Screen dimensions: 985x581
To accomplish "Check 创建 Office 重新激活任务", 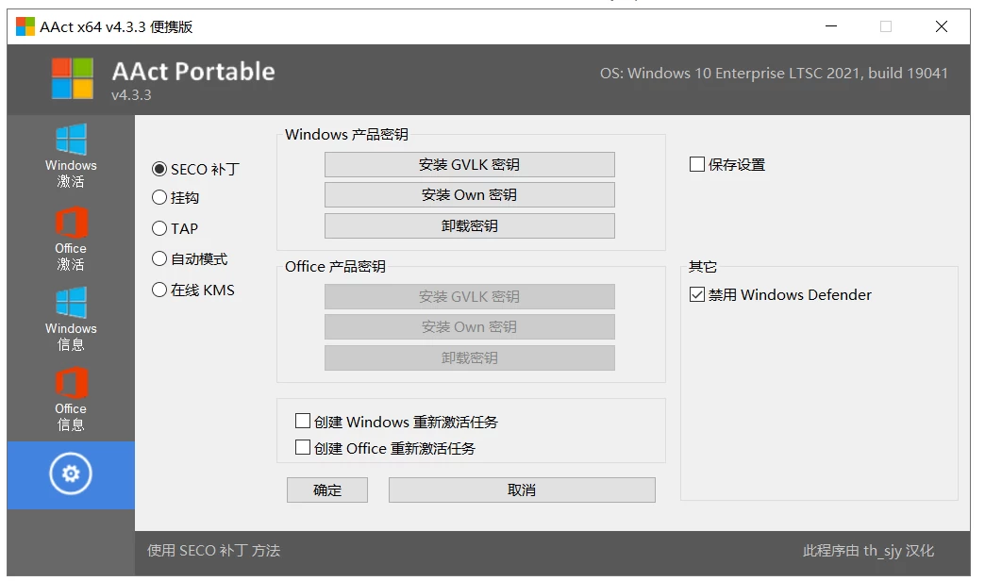I will 304,448.
